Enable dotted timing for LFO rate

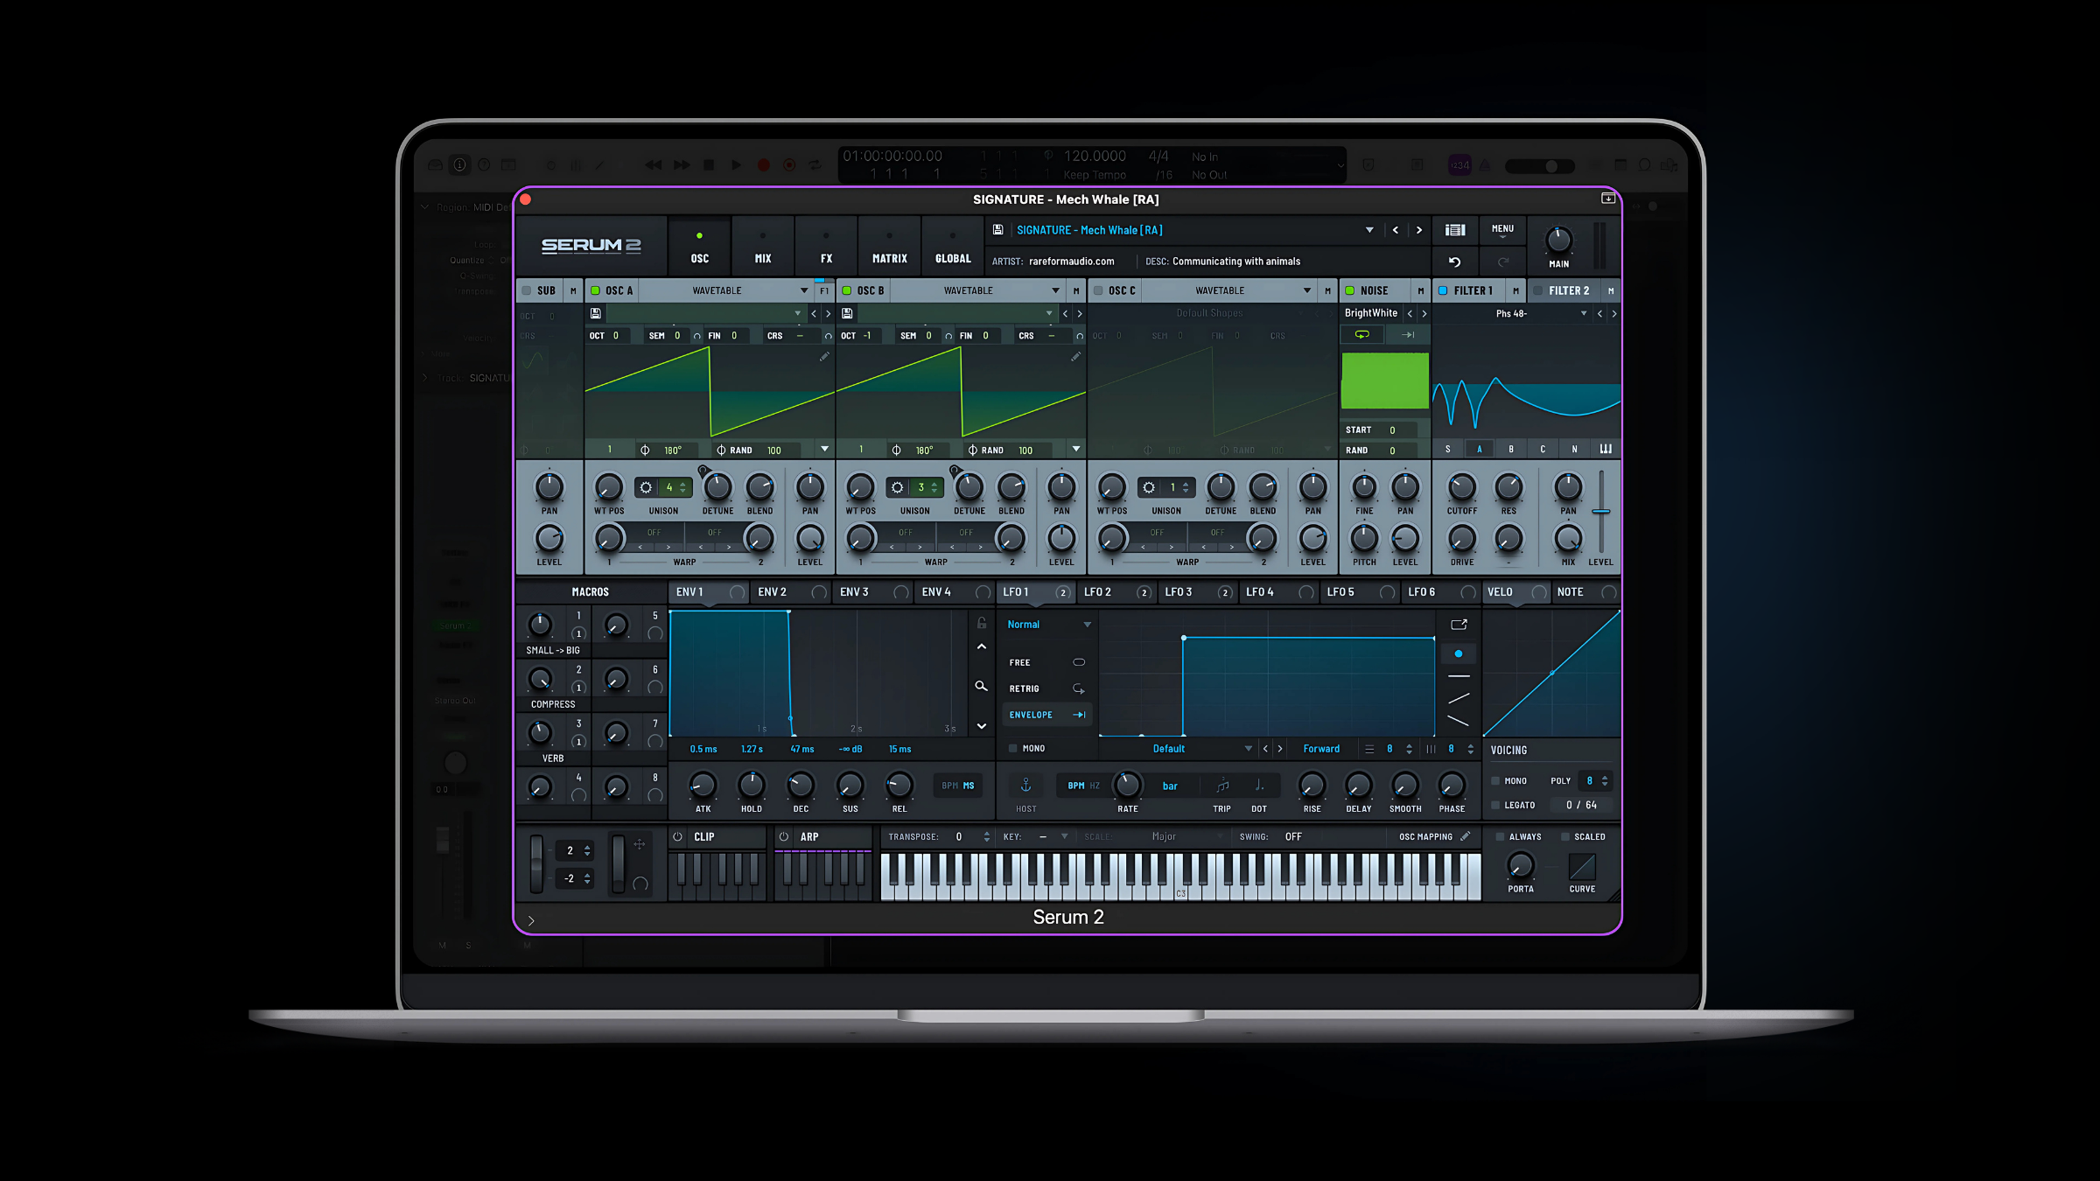[x=1259, y=786]
